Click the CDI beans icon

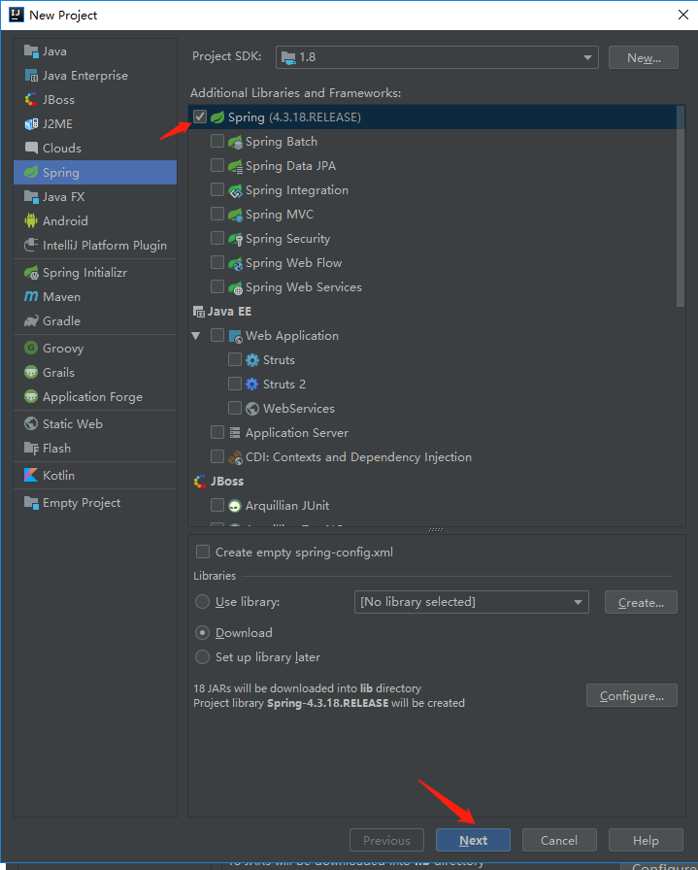pos(235,457)
